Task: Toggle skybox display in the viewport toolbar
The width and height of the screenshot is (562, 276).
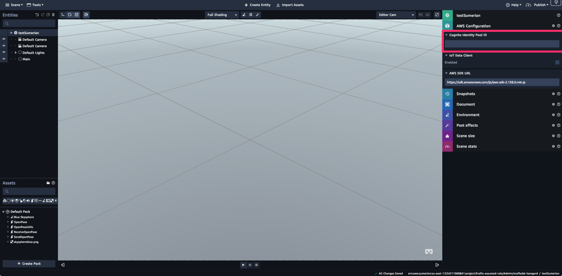Action: click(244, 15)
